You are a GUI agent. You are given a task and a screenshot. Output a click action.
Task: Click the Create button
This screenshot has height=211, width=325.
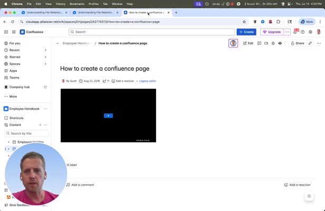246,32
